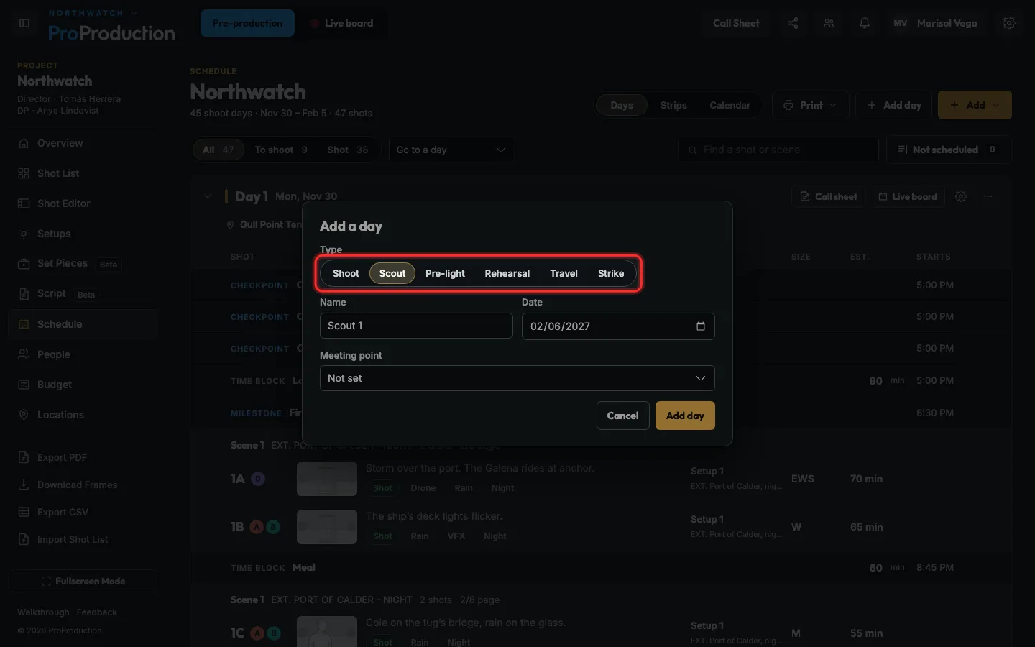
Task: Open Day 1 Call sheet
Action: click(829, 196)
